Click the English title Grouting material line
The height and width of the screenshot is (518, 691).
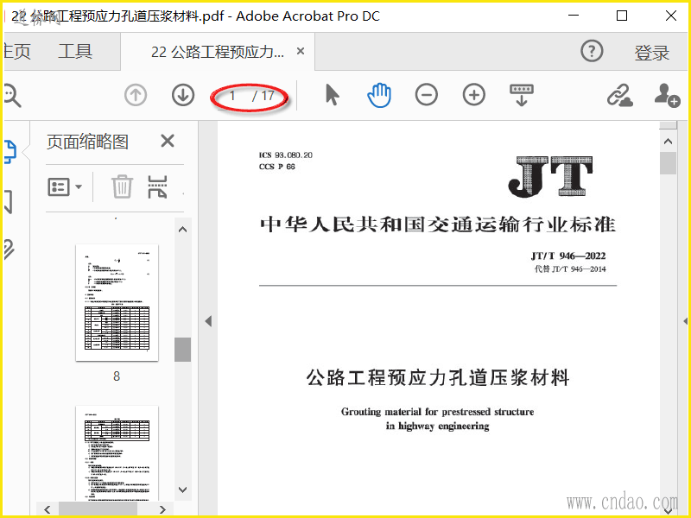(438, 412)
